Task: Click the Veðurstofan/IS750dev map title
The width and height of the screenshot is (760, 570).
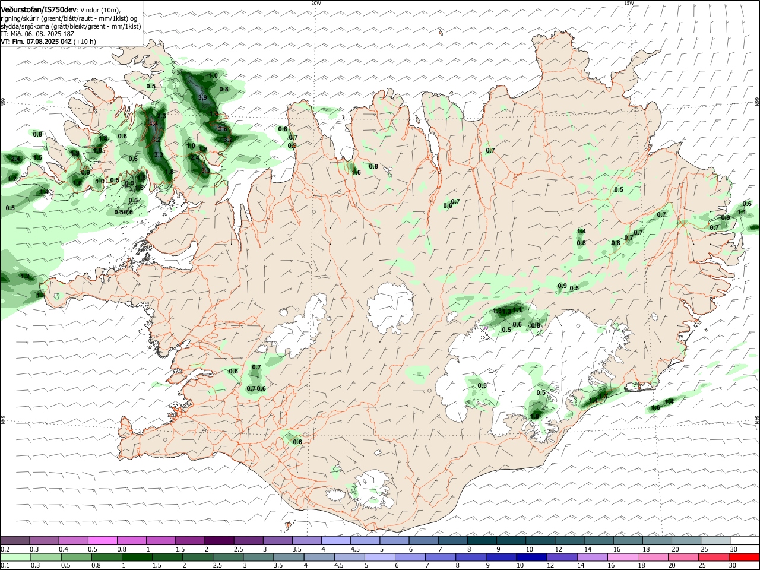Action: tap(39, 10)
